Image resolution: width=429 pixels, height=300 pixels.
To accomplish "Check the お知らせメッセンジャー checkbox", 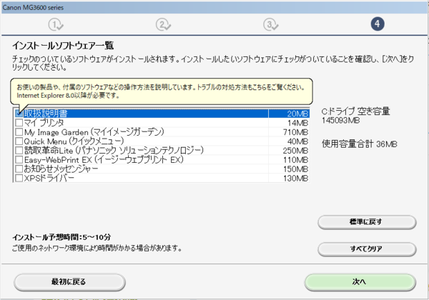I will 19,169.
